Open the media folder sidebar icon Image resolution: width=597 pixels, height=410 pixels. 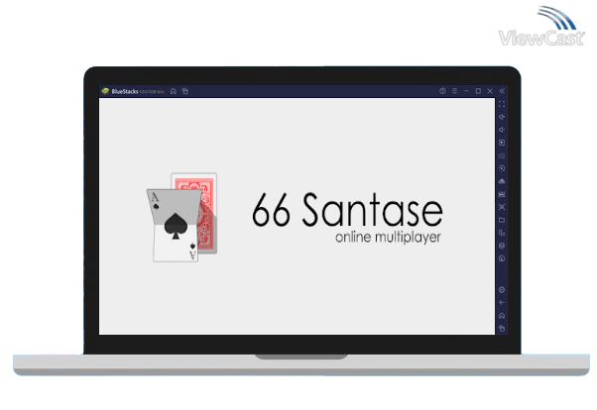tap(502, 220)
